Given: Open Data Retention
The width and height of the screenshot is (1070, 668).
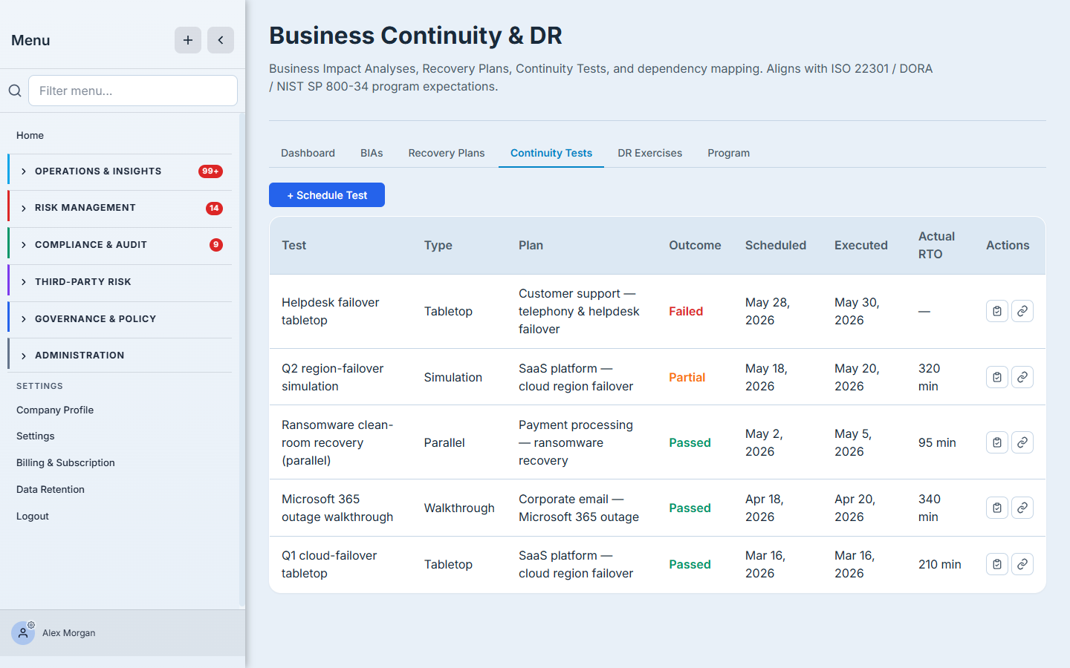Looking at the screenshot, I should (51, 489).
